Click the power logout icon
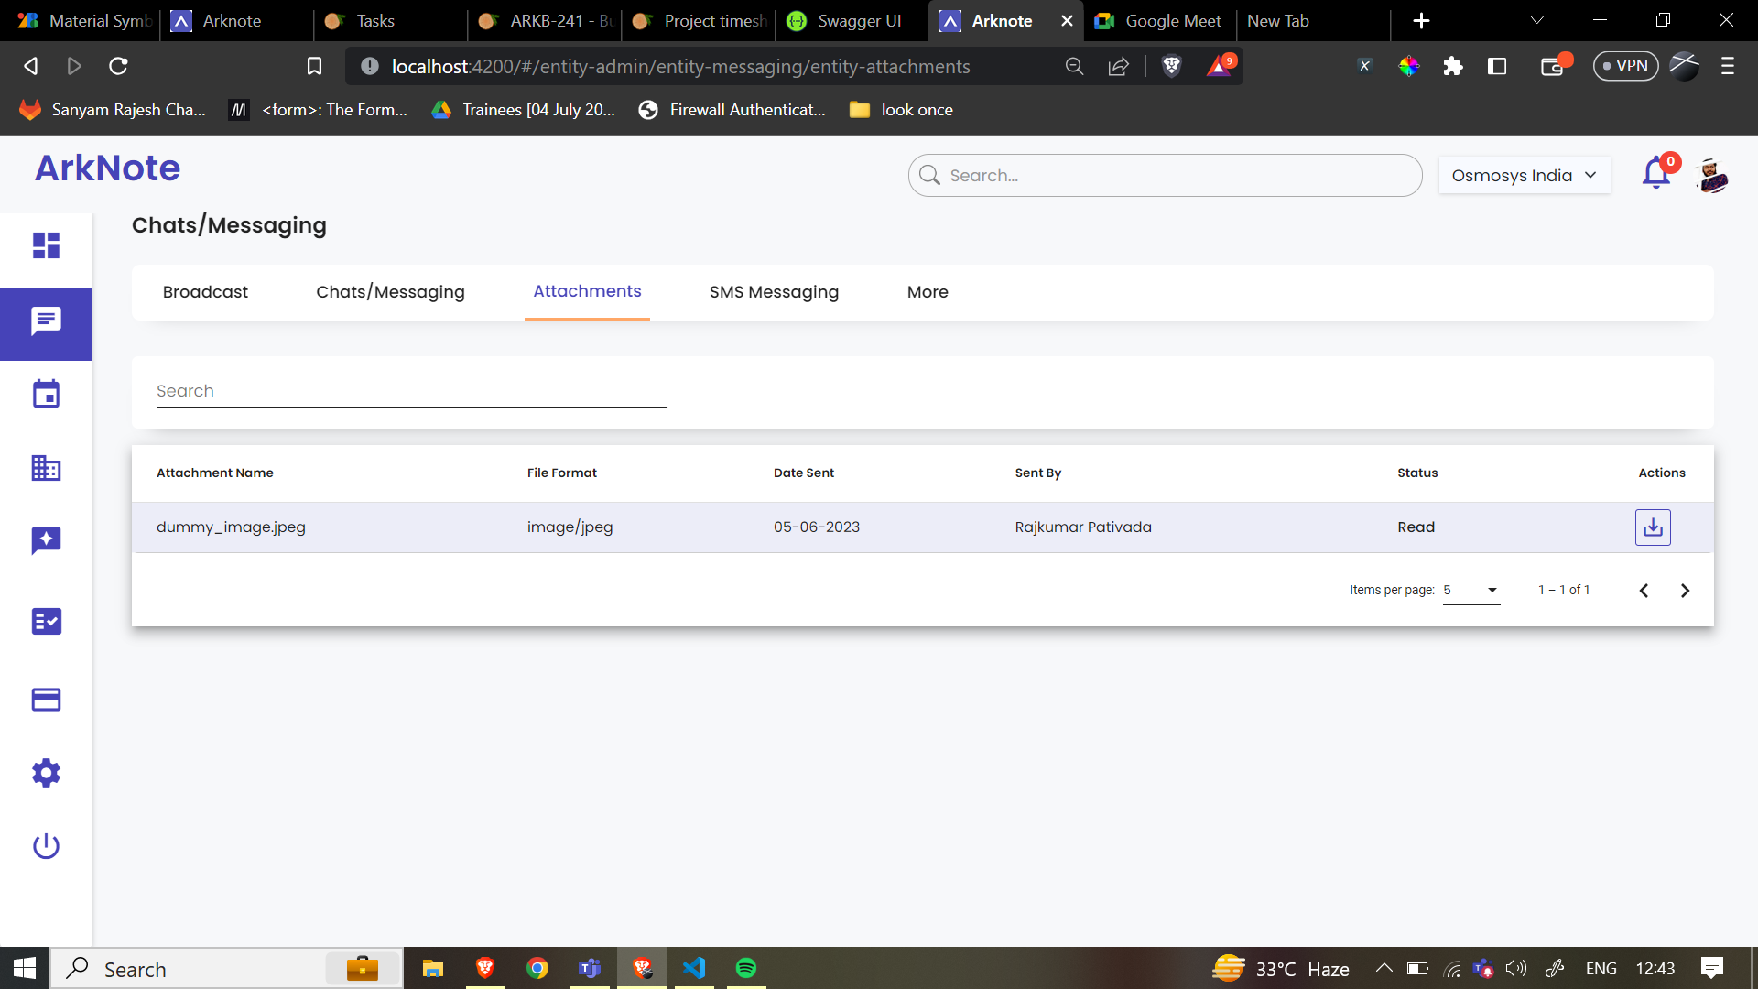Screen dimensions: 1758x989 point(46,846)
